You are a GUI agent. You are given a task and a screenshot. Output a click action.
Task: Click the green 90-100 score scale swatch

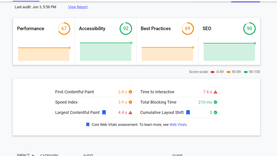tap(246, 72)
